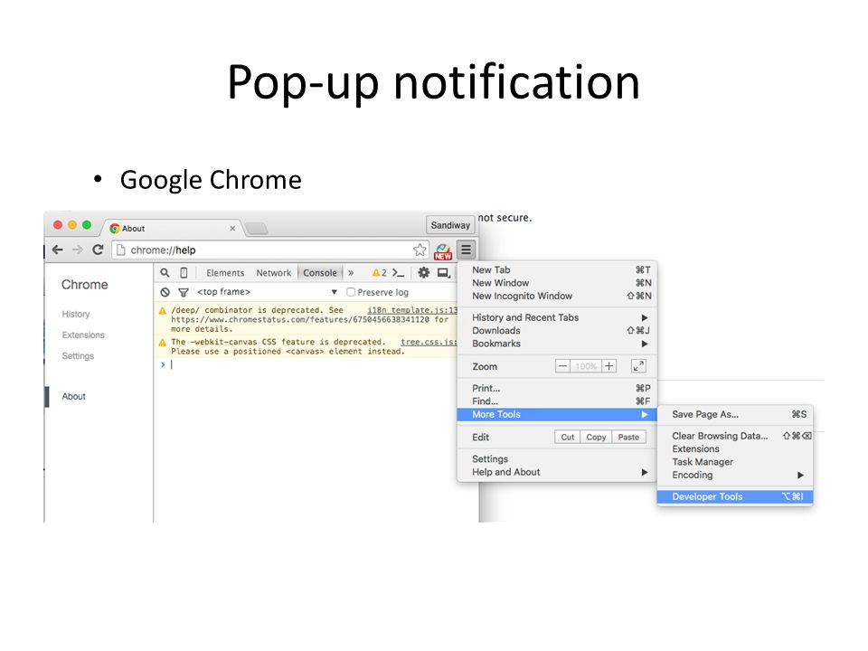The height and width of the screenshot is (651, 868).
Task: Click the DevTools search magnifier icon
Action: 165,272
